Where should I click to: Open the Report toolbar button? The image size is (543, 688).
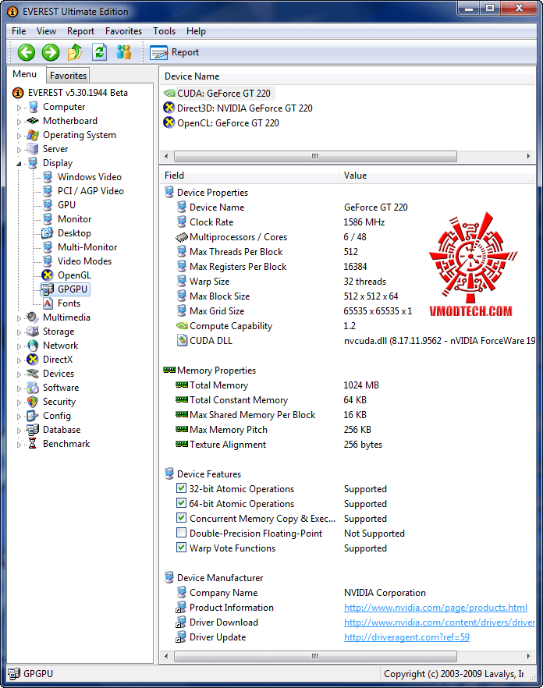pyautogui.click(x=175, y=52)
